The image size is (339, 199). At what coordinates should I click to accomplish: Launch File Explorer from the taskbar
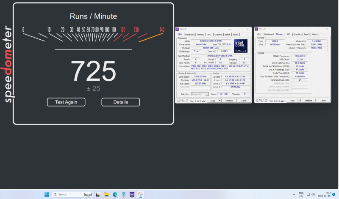click(106, 194)
